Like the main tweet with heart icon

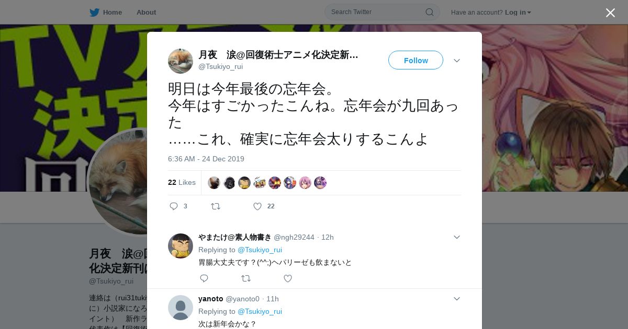[257, 206]
